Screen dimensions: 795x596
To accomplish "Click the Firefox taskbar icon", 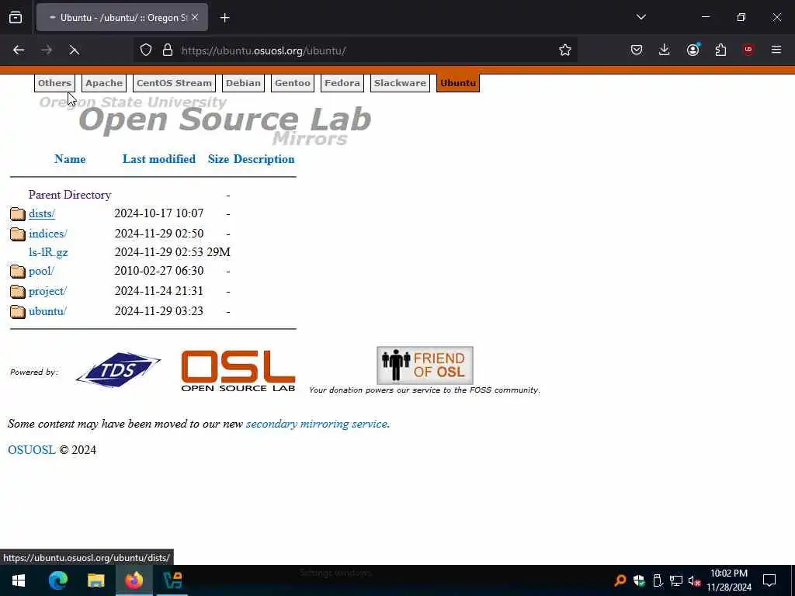I will coord(134,580).
